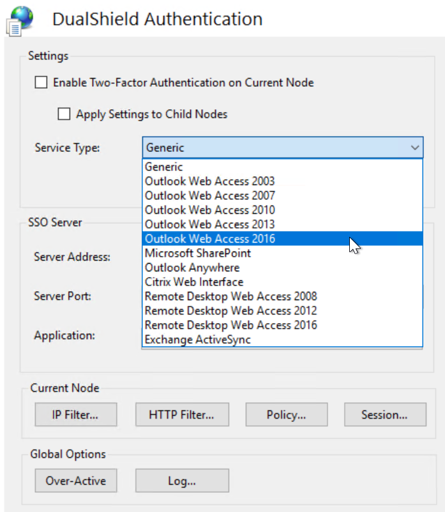
Task: Select Outlook Web Access 2016
Action: tap(209, 239)
